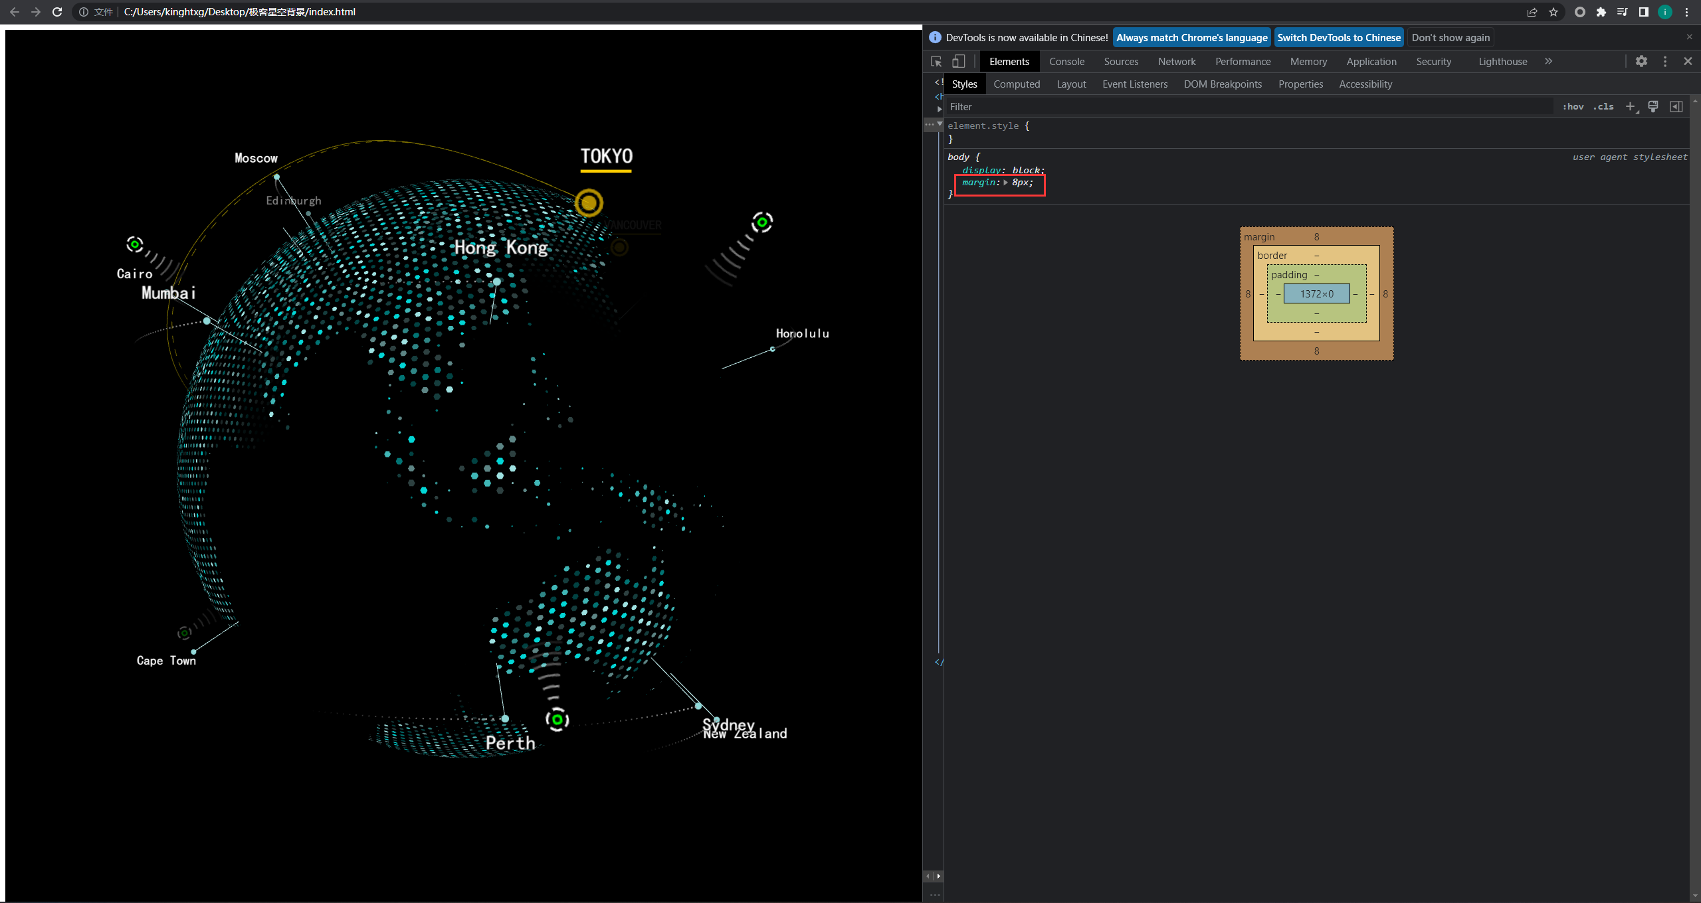
Task: Open the Lighthouse tab
Action: pyautogui.click(x=1502, y=62)
